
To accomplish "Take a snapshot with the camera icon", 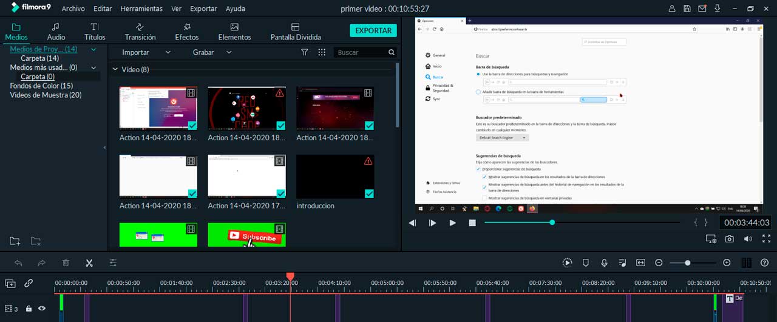I will pyautogui.click(x=730, y=239).
